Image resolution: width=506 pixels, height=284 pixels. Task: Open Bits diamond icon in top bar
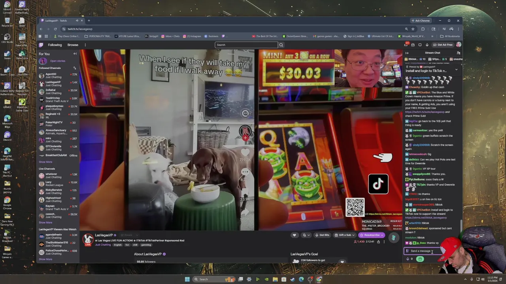[427, 45]
